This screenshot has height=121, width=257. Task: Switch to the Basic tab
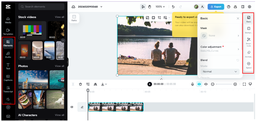[x=249, y=19]
